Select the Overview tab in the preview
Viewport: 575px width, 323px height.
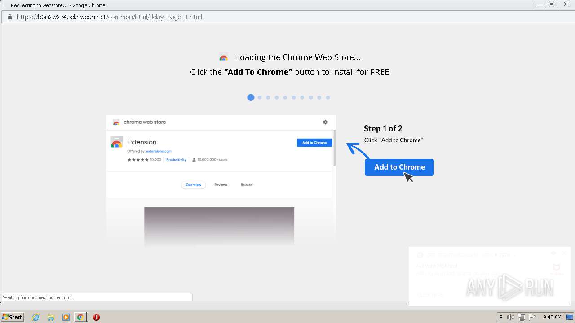194,185
